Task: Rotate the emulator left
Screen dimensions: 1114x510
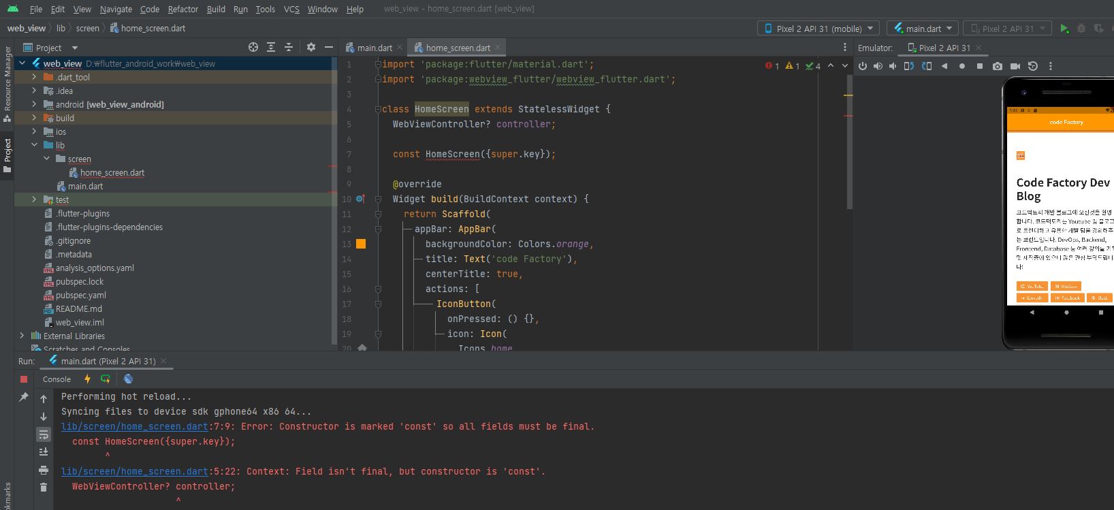Action: coord(908,66)
